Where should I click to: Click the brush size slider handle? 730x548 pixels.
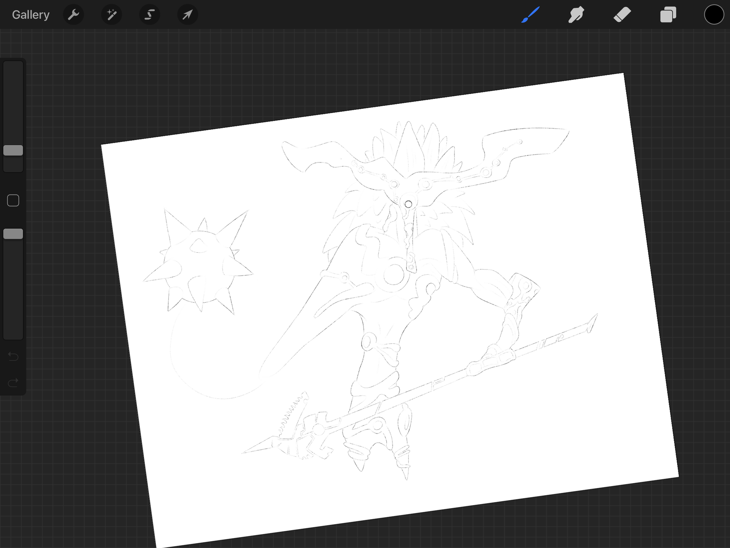(x=13, y=150)
